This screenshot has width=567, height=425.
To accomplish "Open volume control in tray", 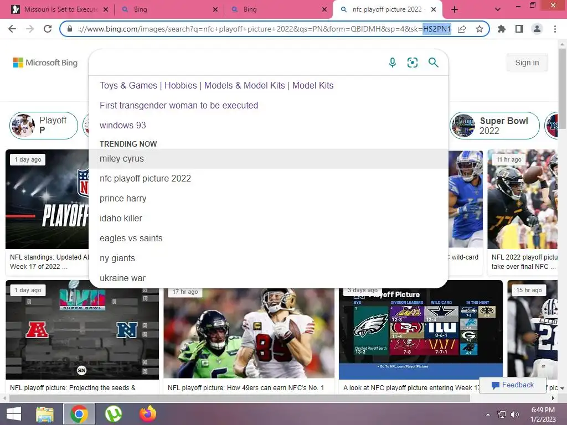I will click(x=514, y=414).
